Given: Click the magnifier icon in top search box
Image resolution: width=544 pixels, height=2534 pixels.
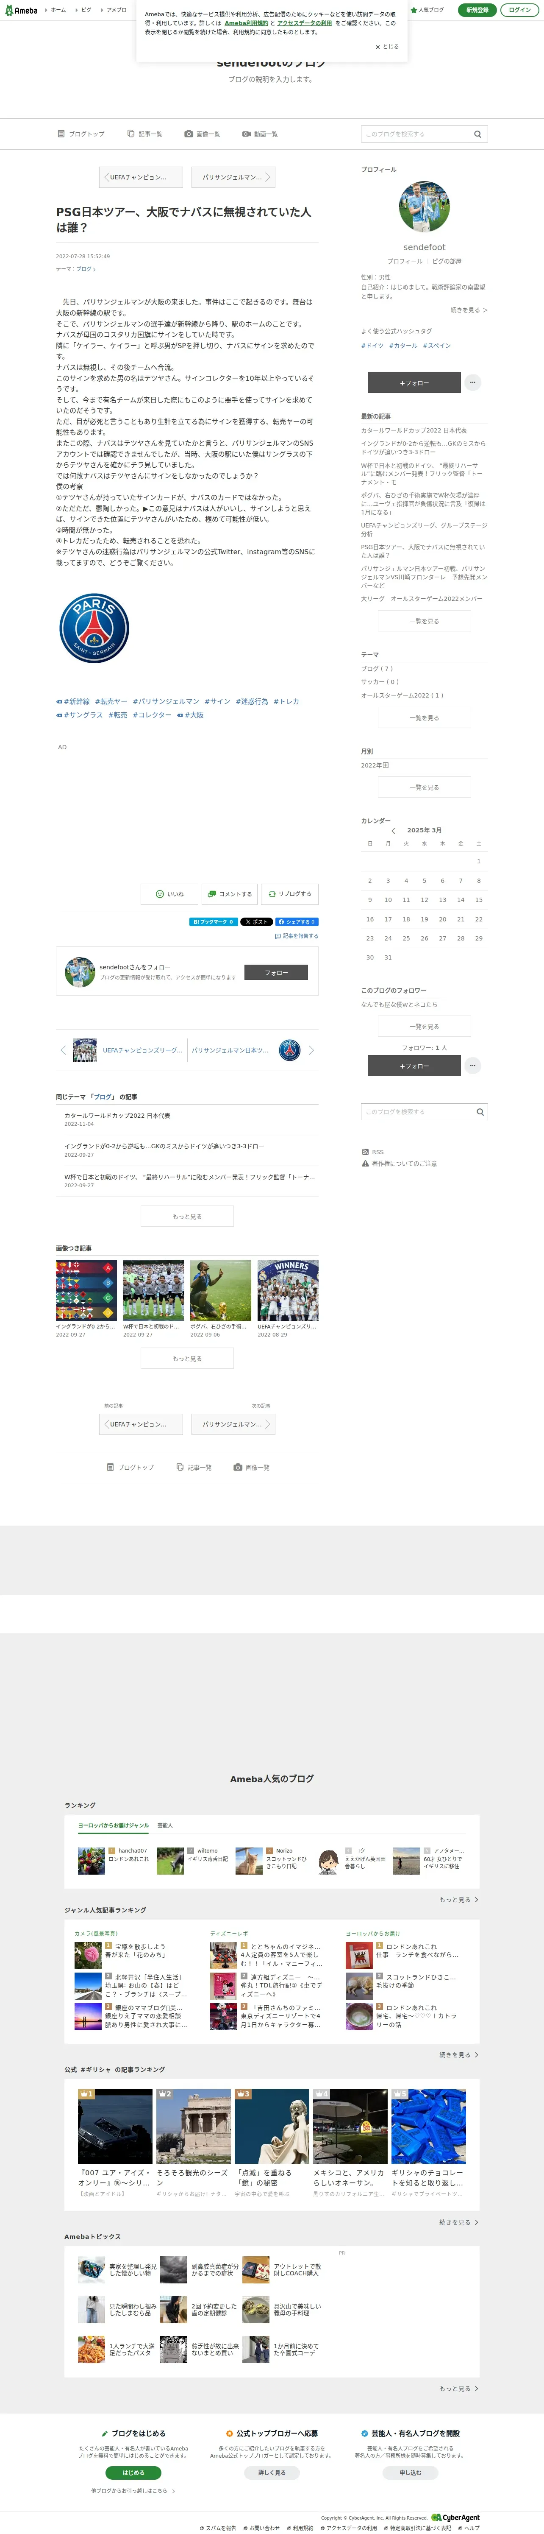Looking at the screenshot, I should 478,134.
